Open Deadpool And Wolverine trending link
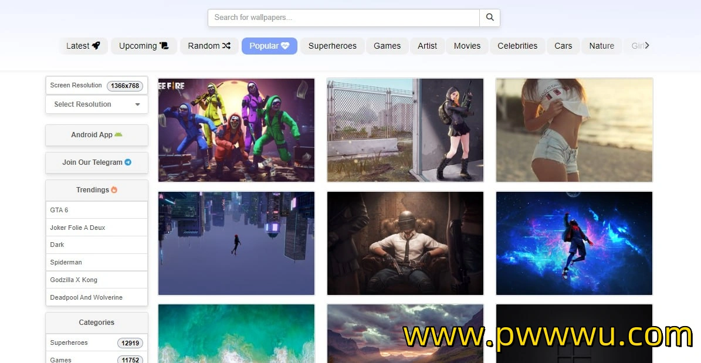This screenshot has height=363, width=701. (x=97, y=297)
